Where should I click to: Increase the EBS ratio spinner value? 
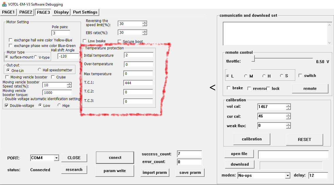pyautogui.click(x=144, y=31)
